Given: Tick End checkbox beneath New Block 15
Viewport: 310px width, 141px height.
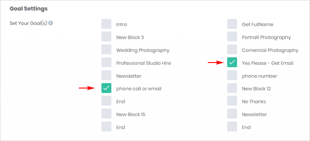Looking at the screenshot, I should click(x=106, y=126).
